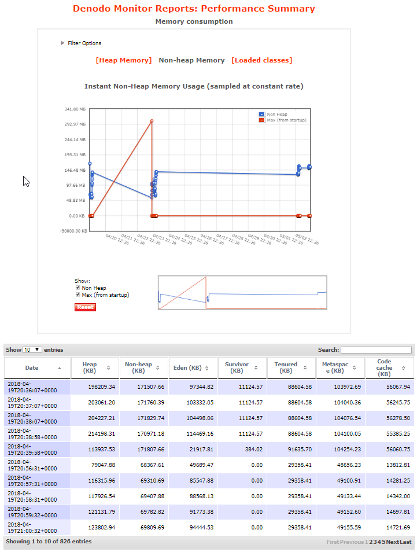Viewport: 417px width, 552px height.
Task: Expand the Filter Options disclosure triangle
Action: tap(62, 43)
